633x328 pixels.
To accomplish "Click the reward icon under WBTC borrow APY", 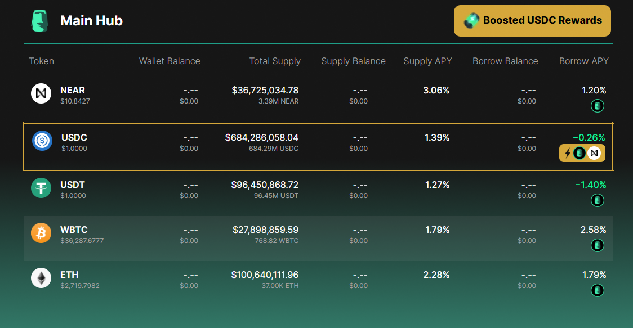I will pyautogui.click(x=598, y=245).
